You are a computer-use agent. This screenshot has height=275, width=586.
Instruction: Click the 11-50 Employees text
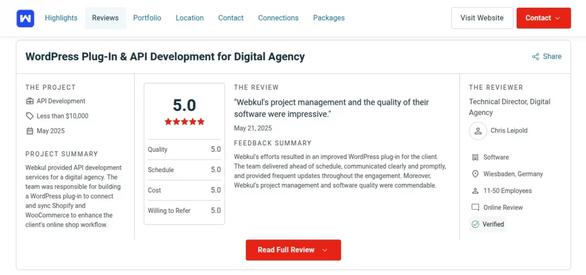tap(508, 191)
